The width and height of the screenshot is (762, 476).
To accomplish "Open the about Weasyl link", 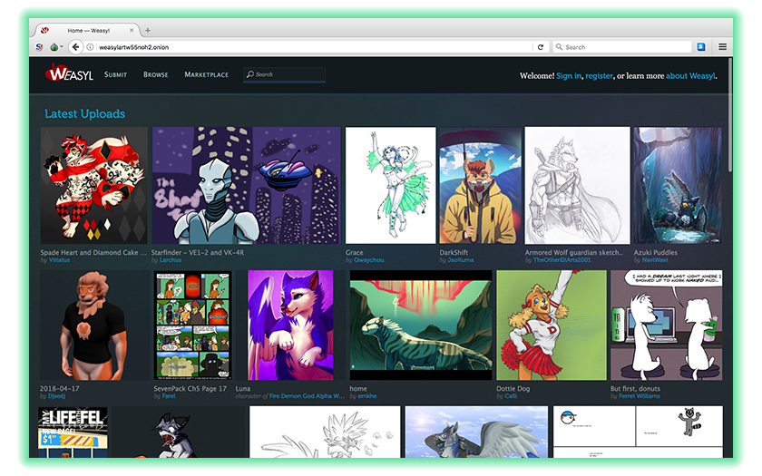I will (689, 76).
